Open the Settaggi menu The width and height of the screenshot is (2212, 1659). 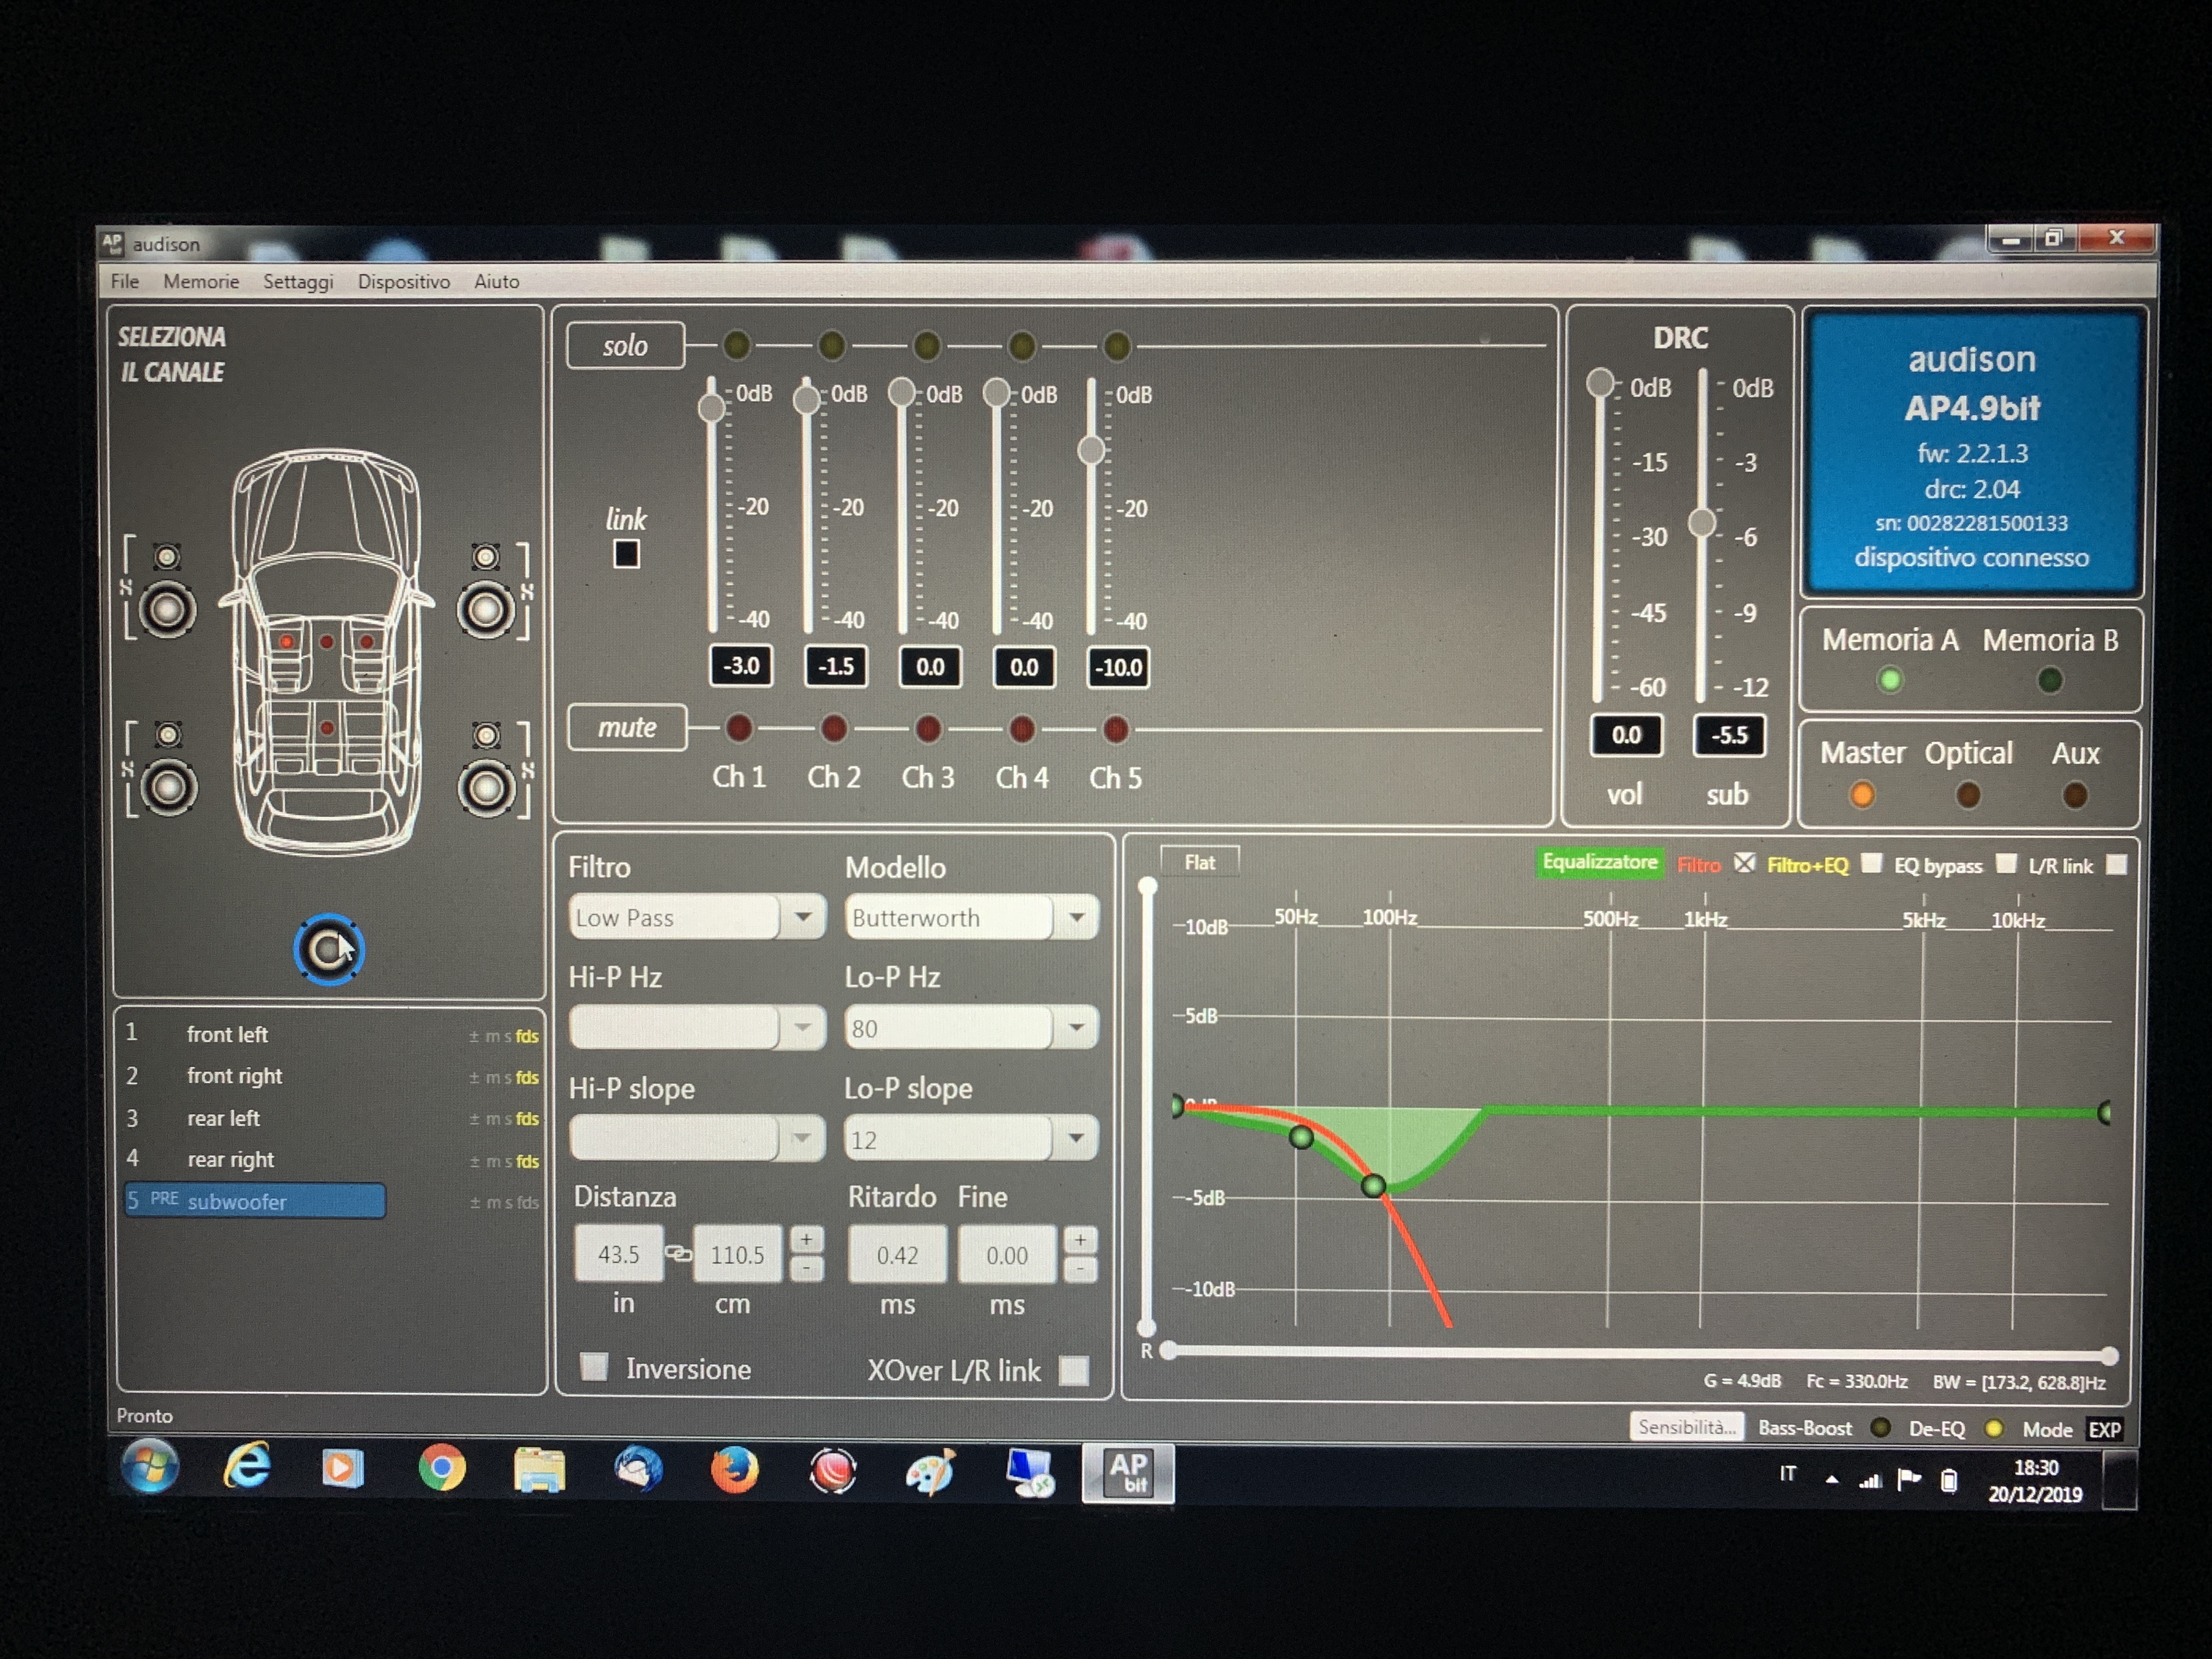(298, 282)
